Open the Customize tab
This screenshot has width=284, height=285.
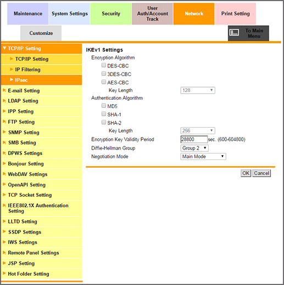[41, 33]
